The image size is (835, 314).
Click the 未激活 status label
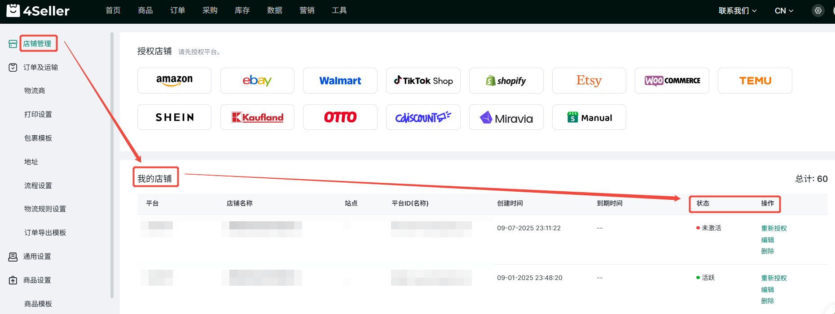click(x=711, y=228)
